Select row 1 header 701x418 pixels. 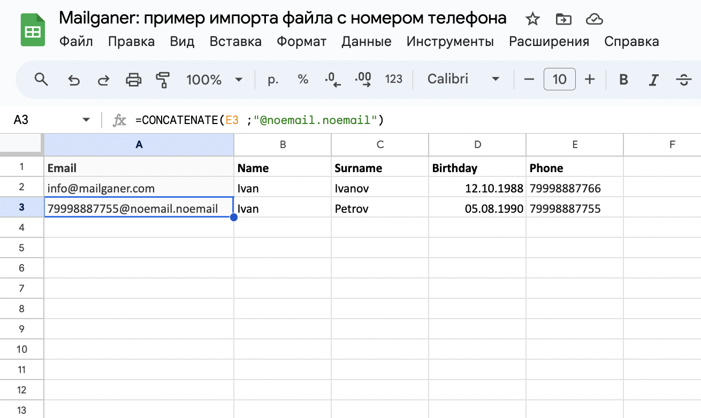[x=22, y=167]
